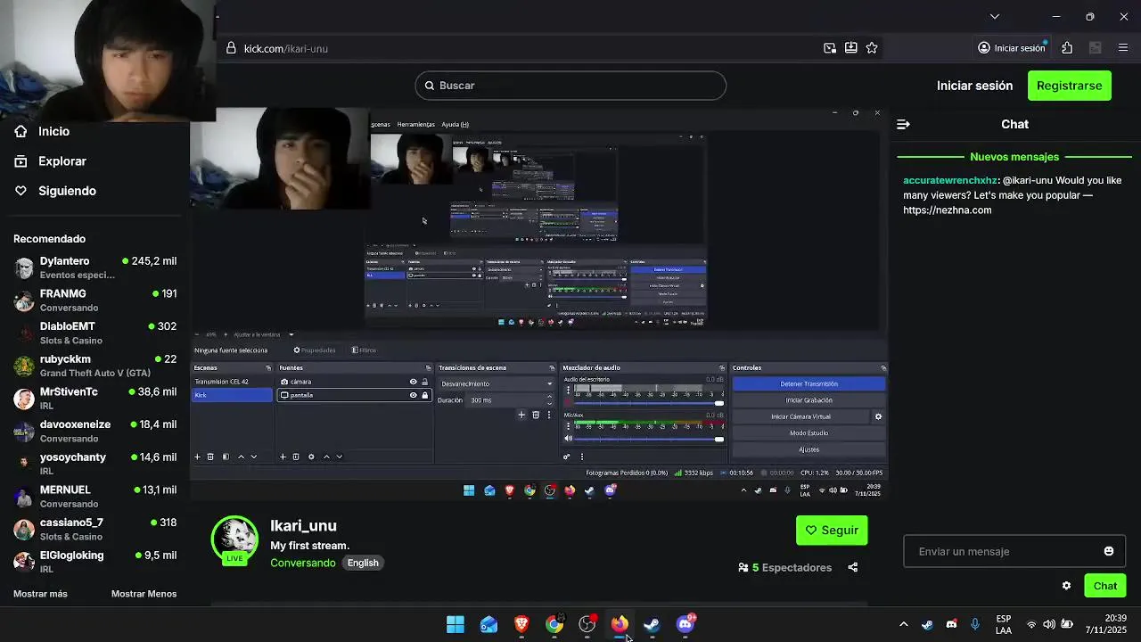Open chat settings gear icon
The height and width of the screenshot is (642, 1141).
tap(1066, 586)
